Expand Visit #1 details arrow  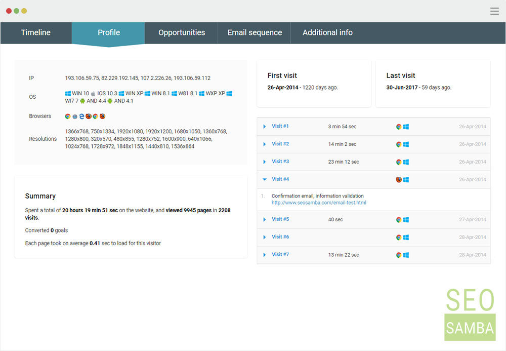tap(265, 127)
